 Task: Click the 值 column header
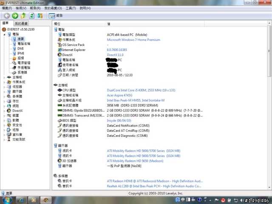click(155, 24)
